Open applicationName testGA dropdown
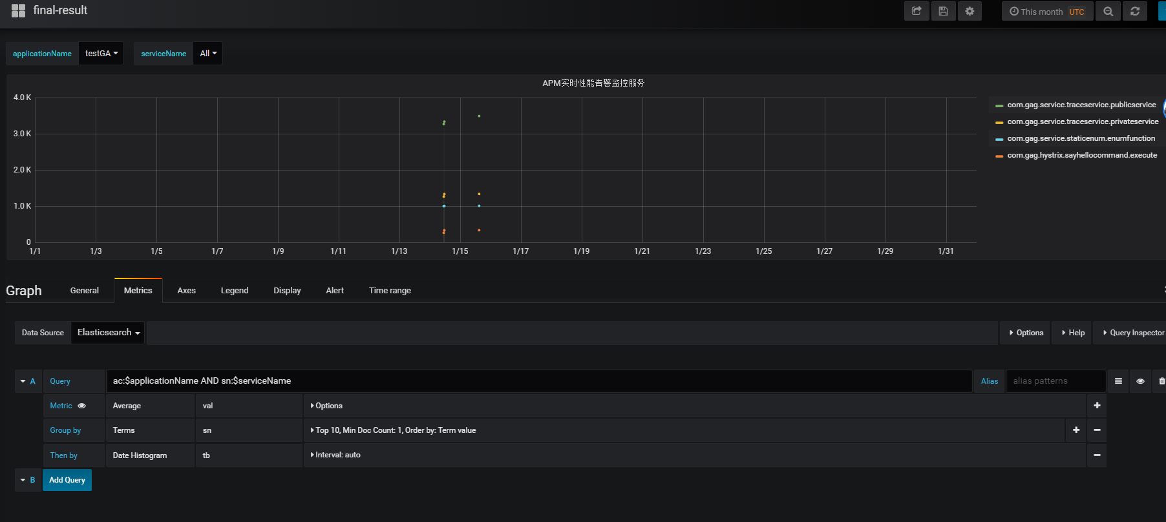The width and height of the screenshot is (1166, 522). [x=101, y=54]
